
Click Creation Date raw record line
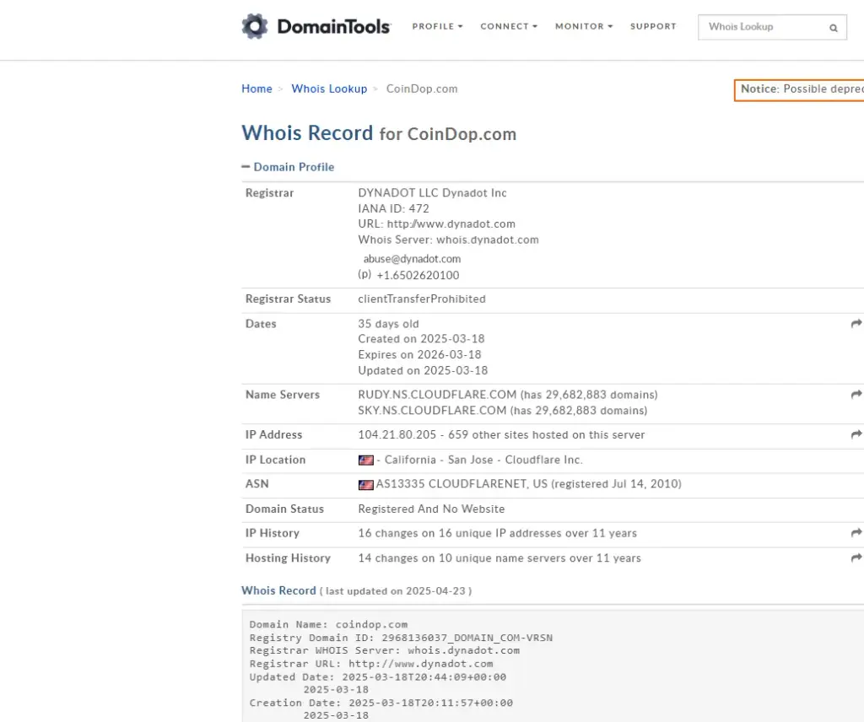click(x=381, y=703)
